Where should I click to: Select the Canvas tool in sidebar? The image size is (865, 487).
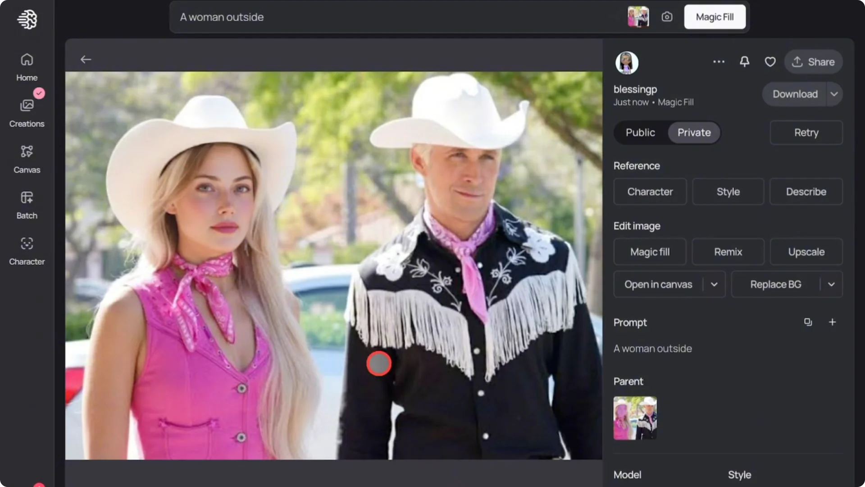pos(27,159)
